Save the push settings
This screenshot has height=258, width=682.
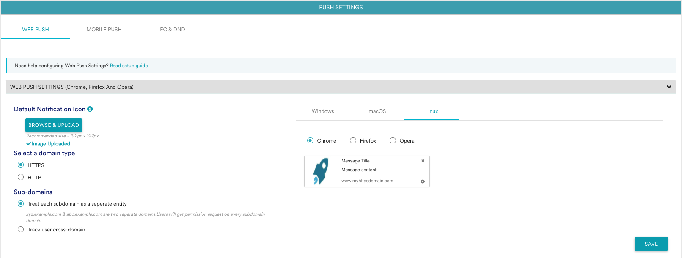651,244
